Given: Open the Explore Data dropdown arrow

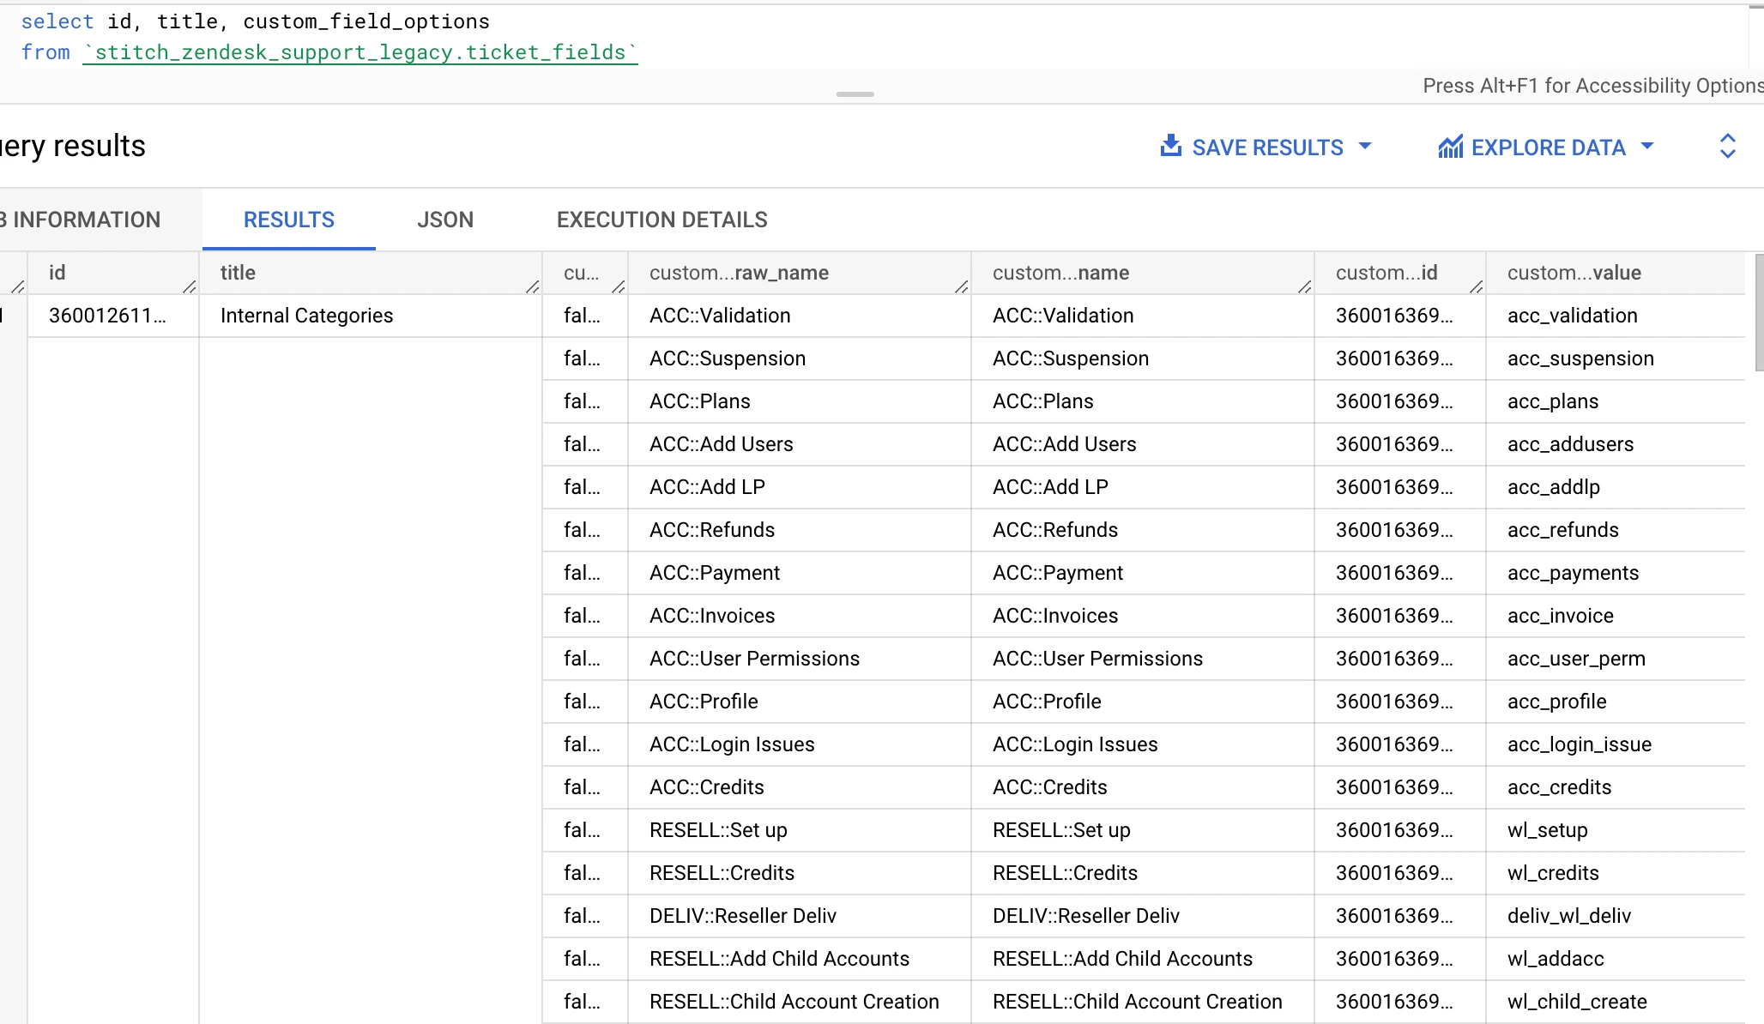Looking at the screenshot, I should pos(1647,147).
